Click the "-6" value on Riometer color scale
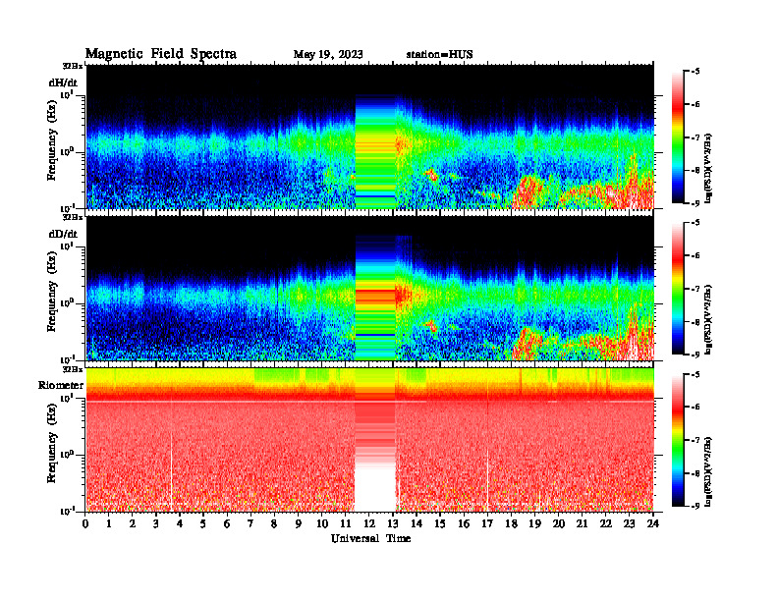 pyautogui.click(x=695, y=408)
